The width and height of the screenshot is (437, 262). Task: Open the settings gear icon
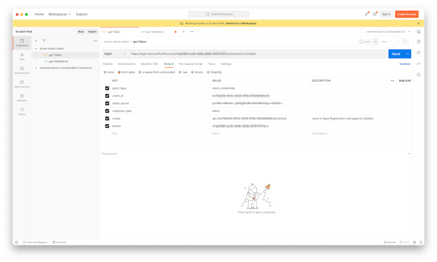pos(375,14)
